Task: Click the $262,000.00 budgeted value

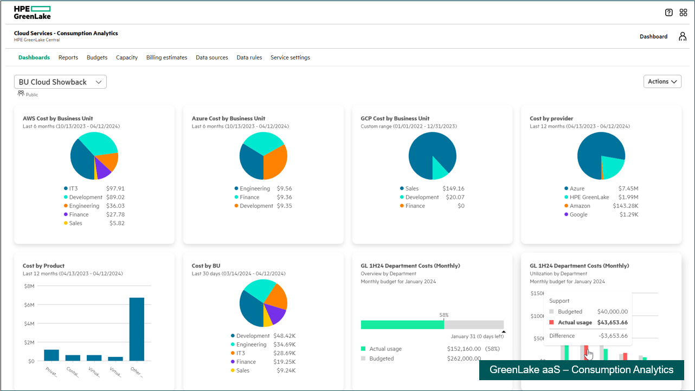Action: tap(464, 359)
